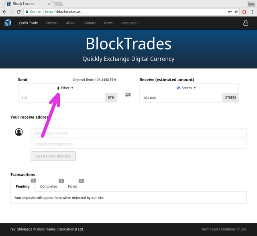Open the Chrome three-dot menu
Image resolution: width=257 pixels, height=236 pixels.
(x=253, y=12)
